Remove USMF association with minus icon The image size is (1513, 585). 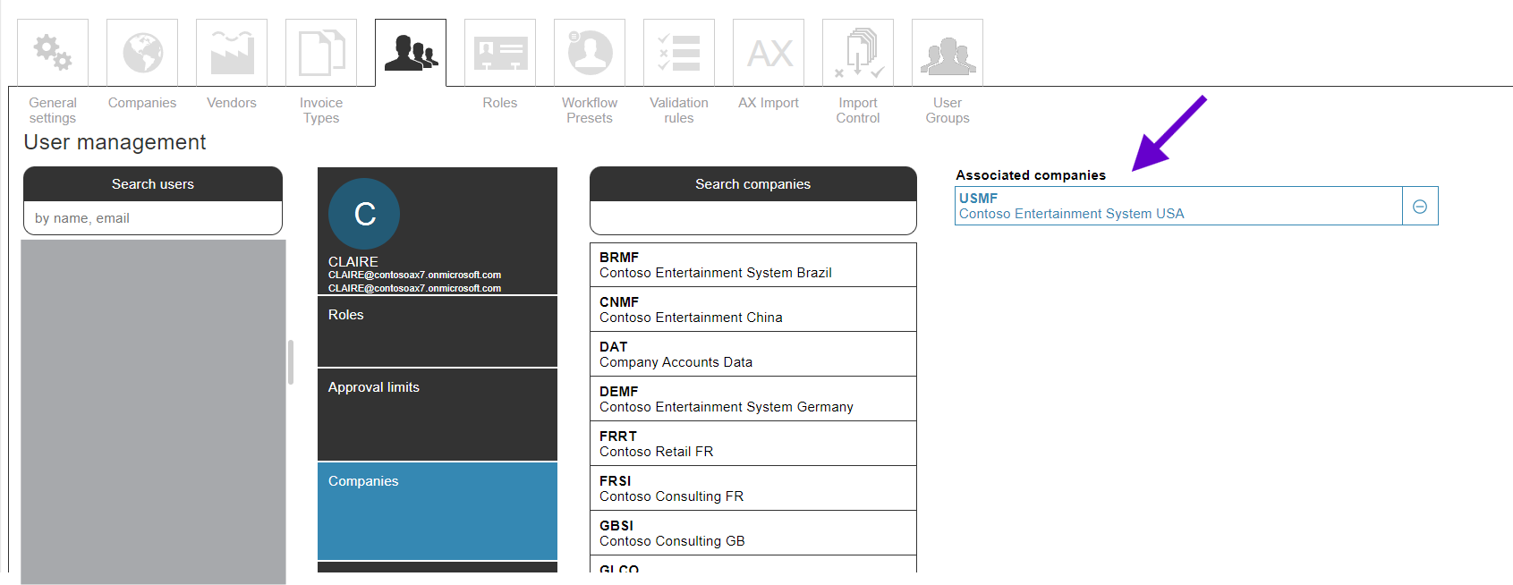pyautogui.click(x=1420, y=207)
